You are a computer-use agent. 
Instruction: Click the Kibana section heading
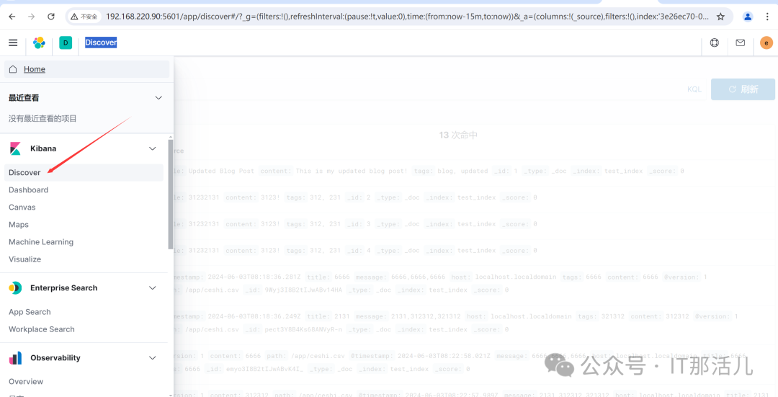[x=43, y=148]
